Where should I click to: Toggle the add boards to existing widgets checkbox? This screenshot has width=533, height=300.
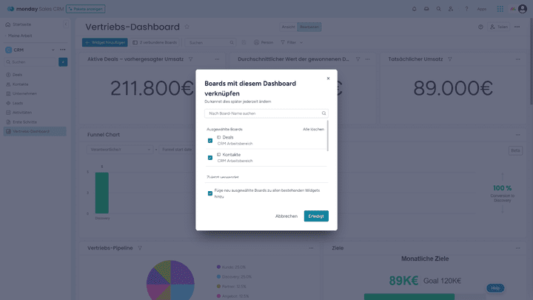pos(210,193)
